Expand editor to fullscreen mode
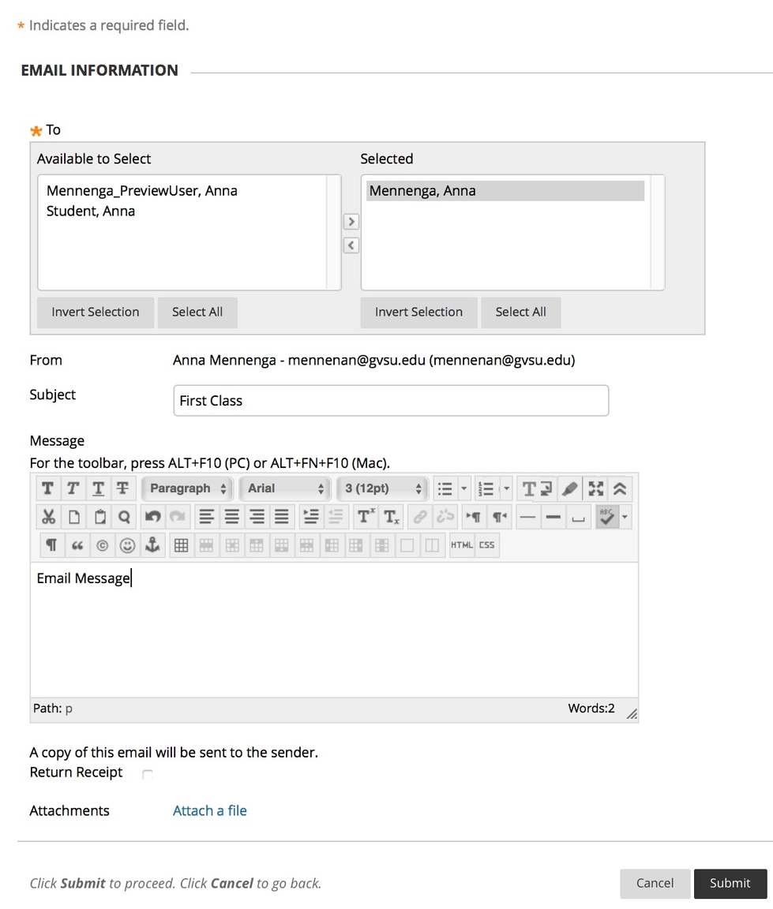 click(595, 488)
